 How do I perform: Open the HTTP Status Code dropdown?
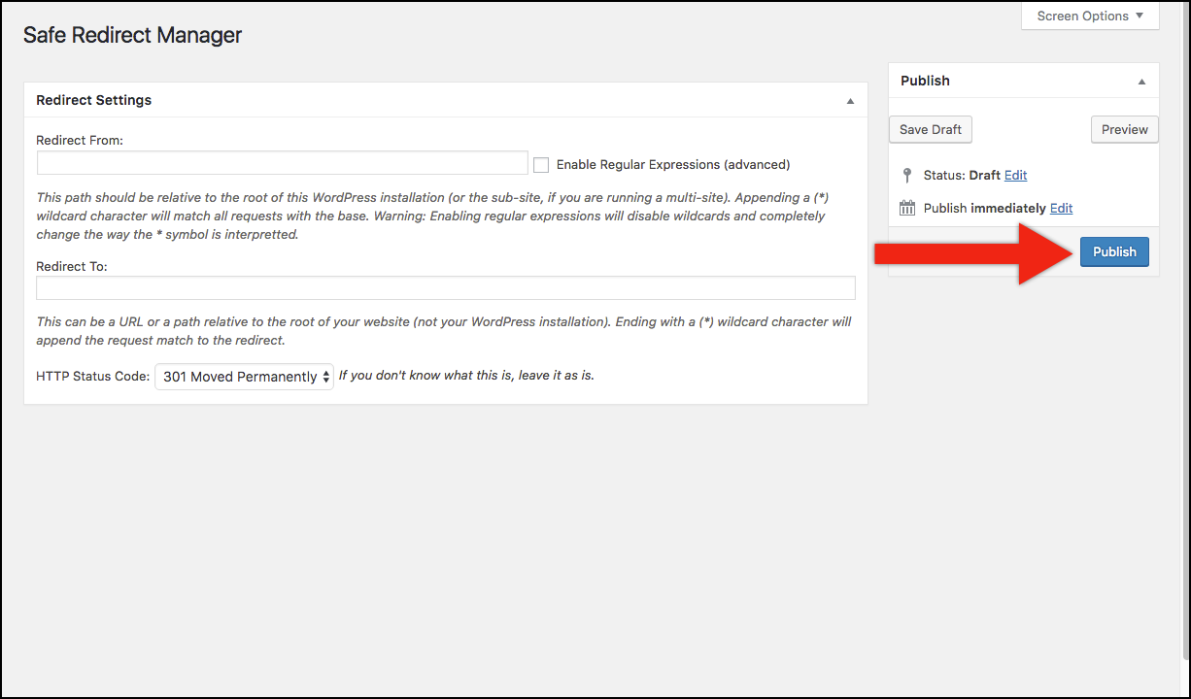pos(244,377)
